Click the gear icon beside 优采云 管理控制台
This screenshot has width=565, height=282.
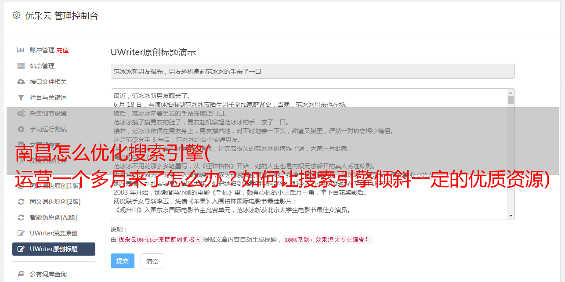16,15
